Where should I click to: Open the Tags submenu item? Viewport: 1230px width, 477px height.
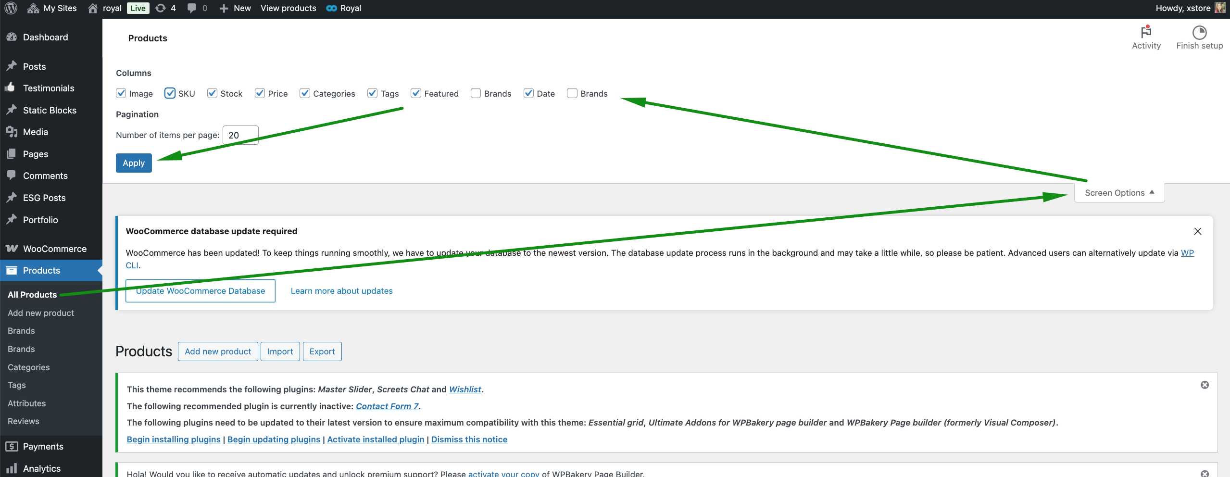[x=17, y=385]
